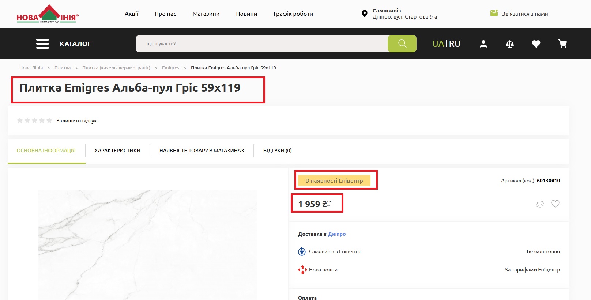Open the КАТАЛОГ menu
This screenshot has width=591, height=300.
click(75, 44)
